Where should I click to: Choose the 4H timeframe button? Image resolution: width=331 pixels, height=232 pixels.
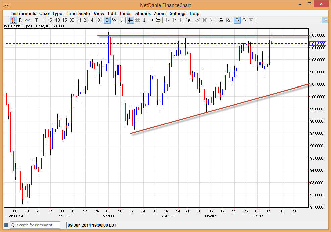[93, 20]
